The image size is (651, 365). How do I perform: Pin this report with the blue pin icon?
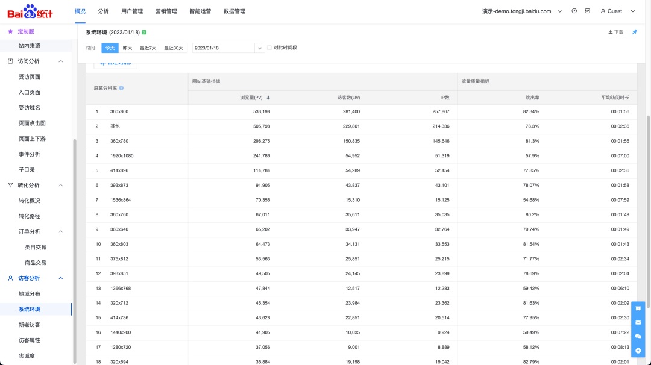tap(634, 32)
